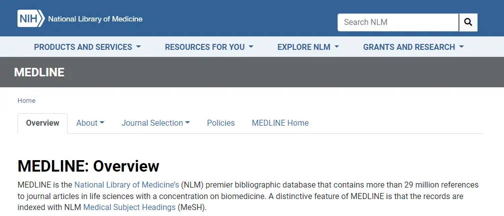The width and height of the screenshot is (504, 216).
Task: Click the NIH logo badge
Action: (x=31, y=18)
